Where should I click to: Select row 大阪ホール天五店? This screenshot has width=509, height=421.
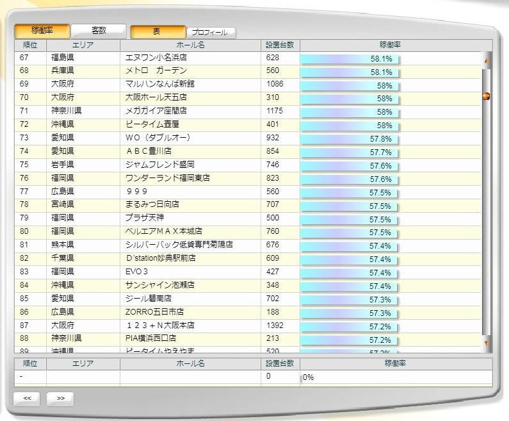(248, 98)
